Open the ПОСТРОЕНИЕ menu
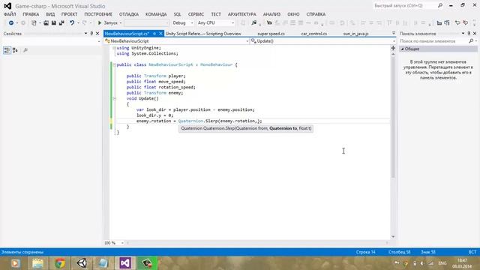The width and height of the screenshot is (480, 270). 98,14
